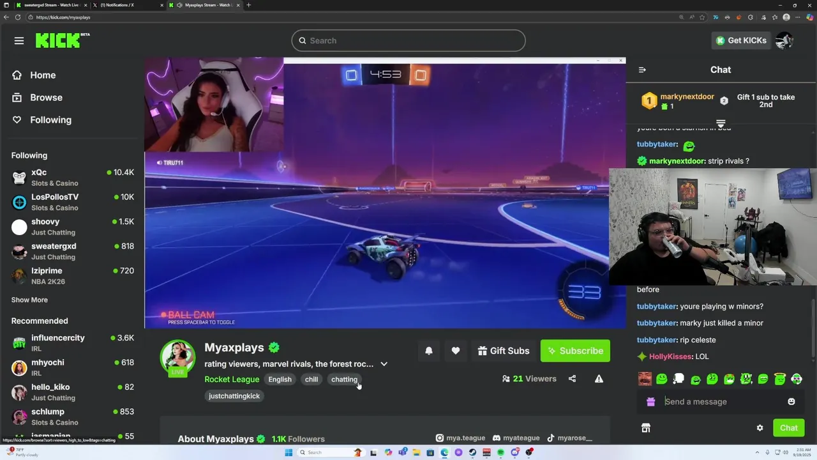Click the 21 Viewers count
The width and height of the screenshot is (817, 460).
(x=529, y=379)
